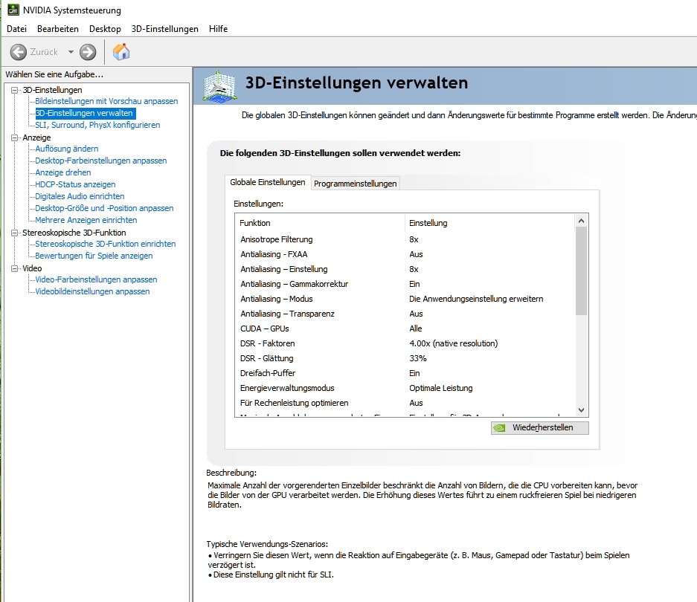697x602 pixels.
Task: Click the Einstellung column header
Action: tap(490, 223)
